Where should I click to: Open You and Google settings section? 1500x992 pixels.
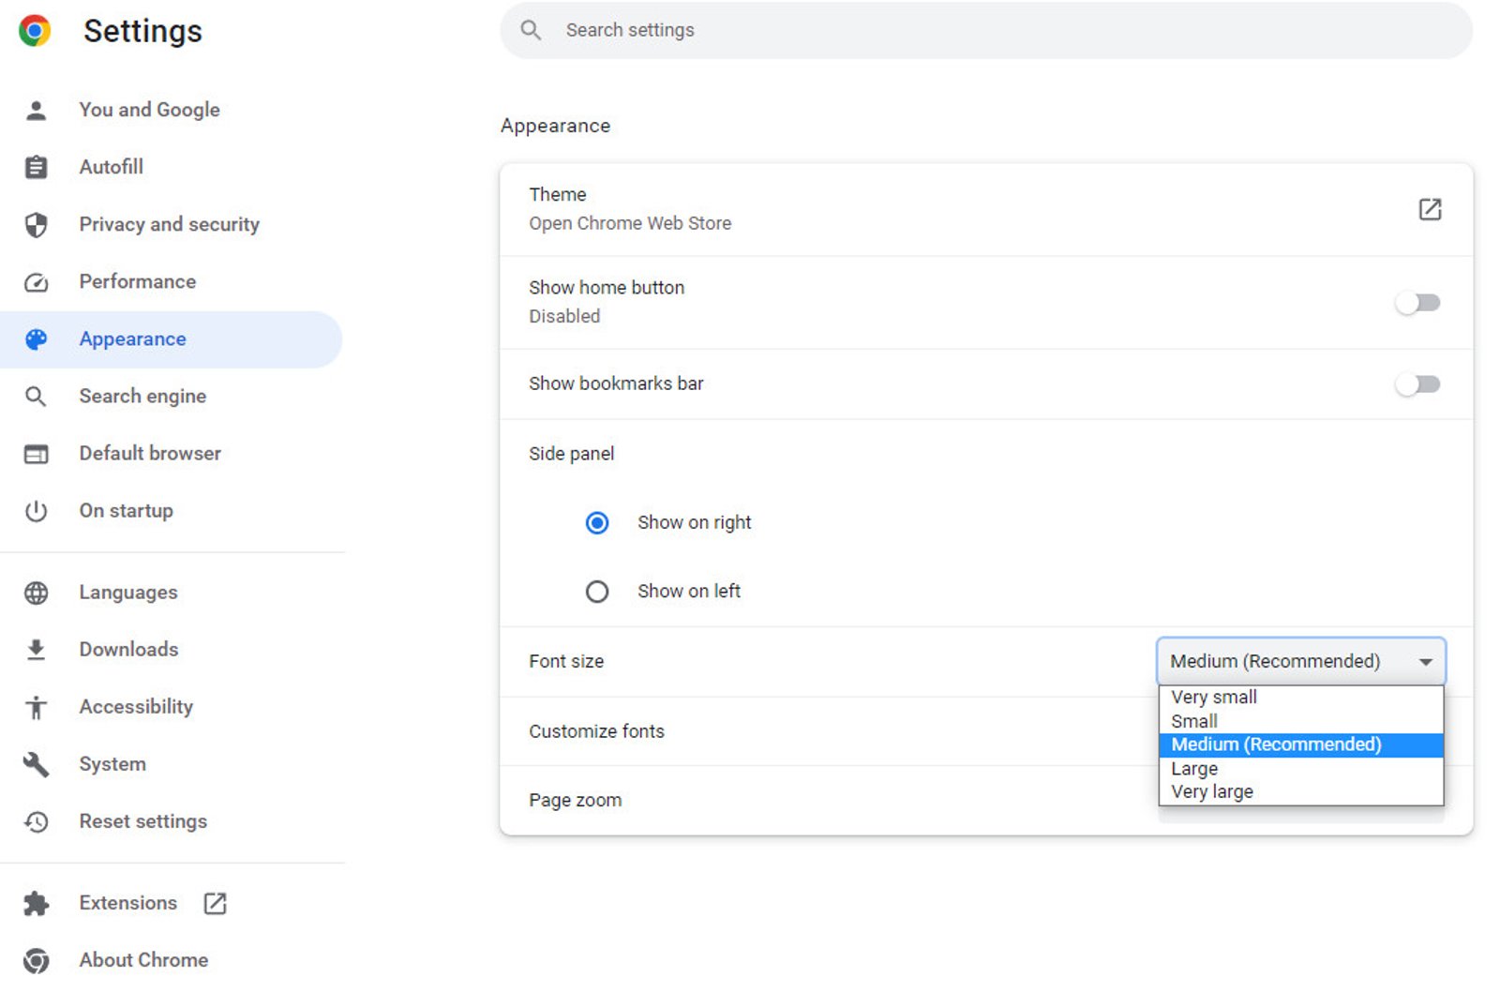171,110
